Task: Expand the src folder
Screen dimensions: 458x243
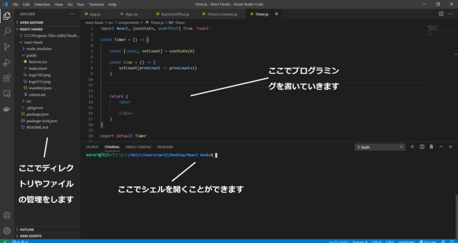Action: (47, 101)
